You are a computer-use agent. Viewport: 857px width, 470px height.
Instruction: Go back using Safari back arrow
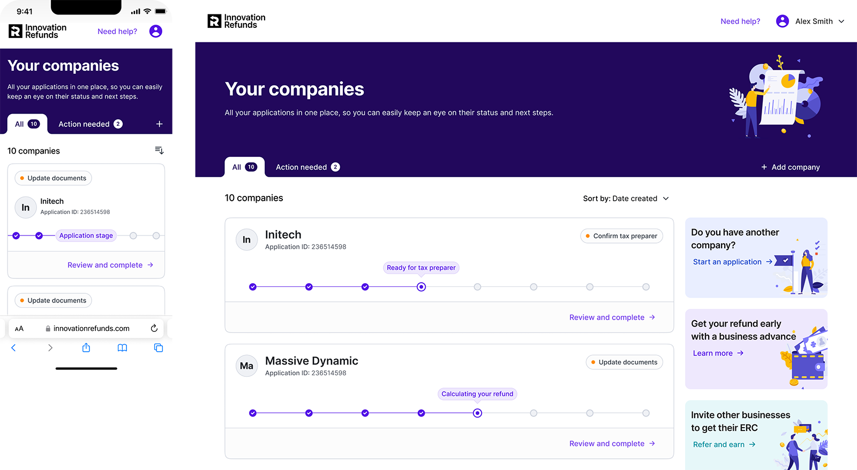[14, 348]
